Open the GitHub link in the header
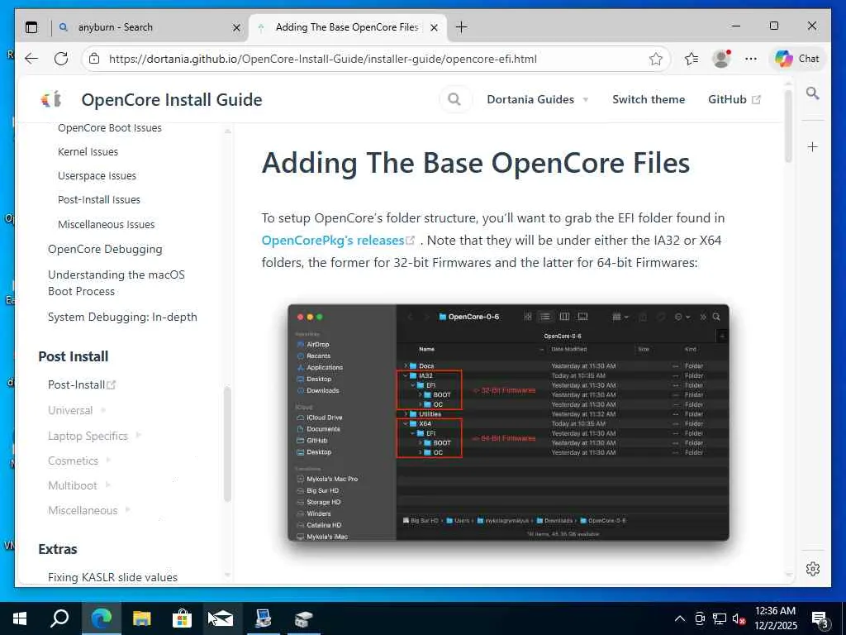Viewport: 846px width, 635px height. [x=734, y=99]
